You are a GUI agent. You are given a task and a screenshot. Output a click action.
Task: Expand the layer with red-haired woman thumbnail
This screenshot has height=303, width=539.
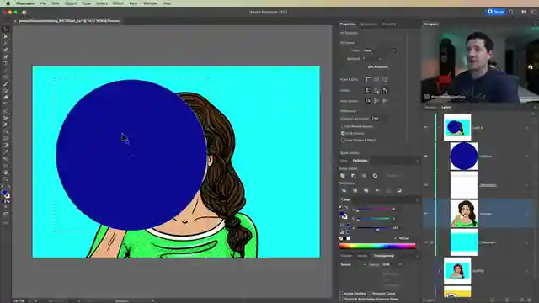pyautogui.click(x=440, y=271)
